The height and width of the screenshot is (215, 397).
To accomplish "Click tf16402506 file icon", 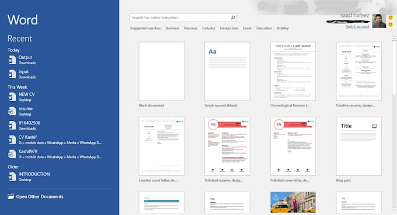I will tap(12, 125).
